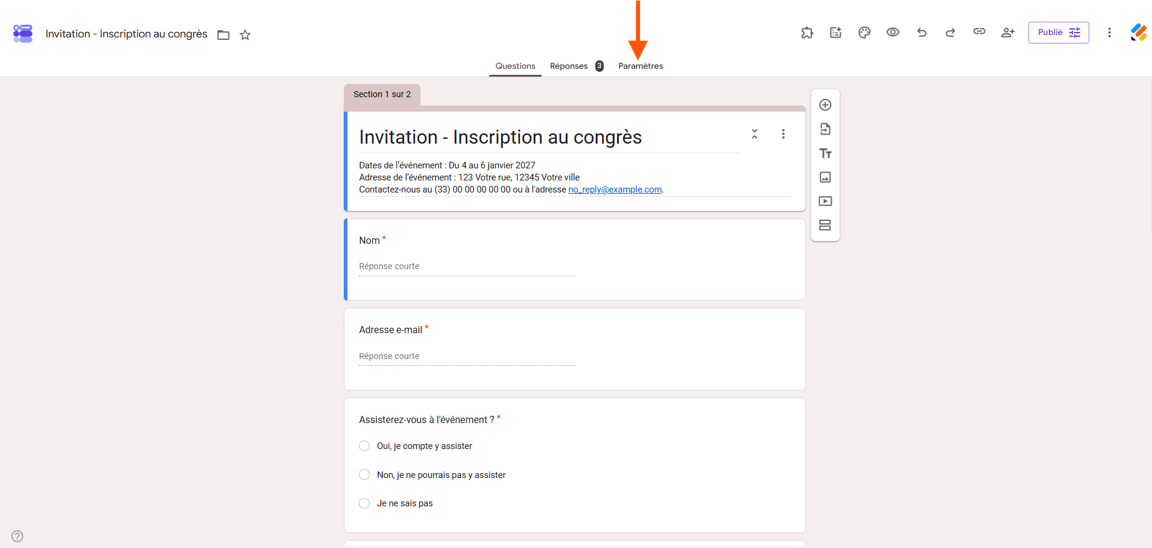Select the Nom question card
The width and height of the screenshot is (1152, 548).
tap(575, 260)
